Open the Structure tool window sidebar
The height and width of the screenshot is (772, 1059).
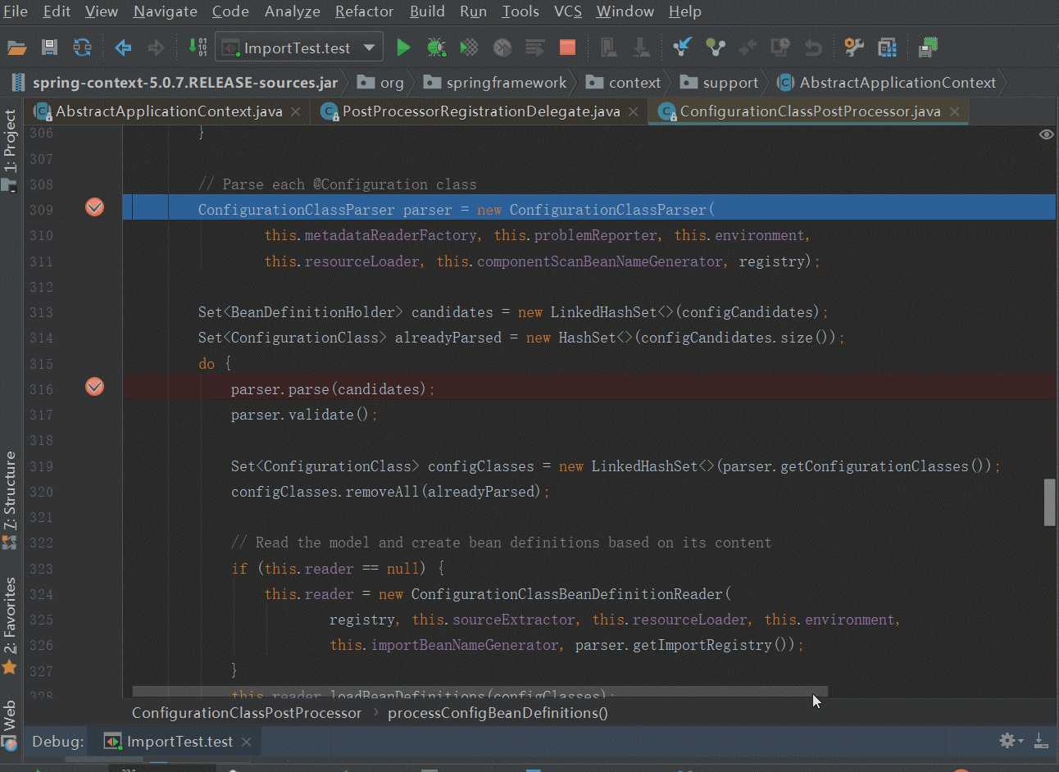click(10, 500)
